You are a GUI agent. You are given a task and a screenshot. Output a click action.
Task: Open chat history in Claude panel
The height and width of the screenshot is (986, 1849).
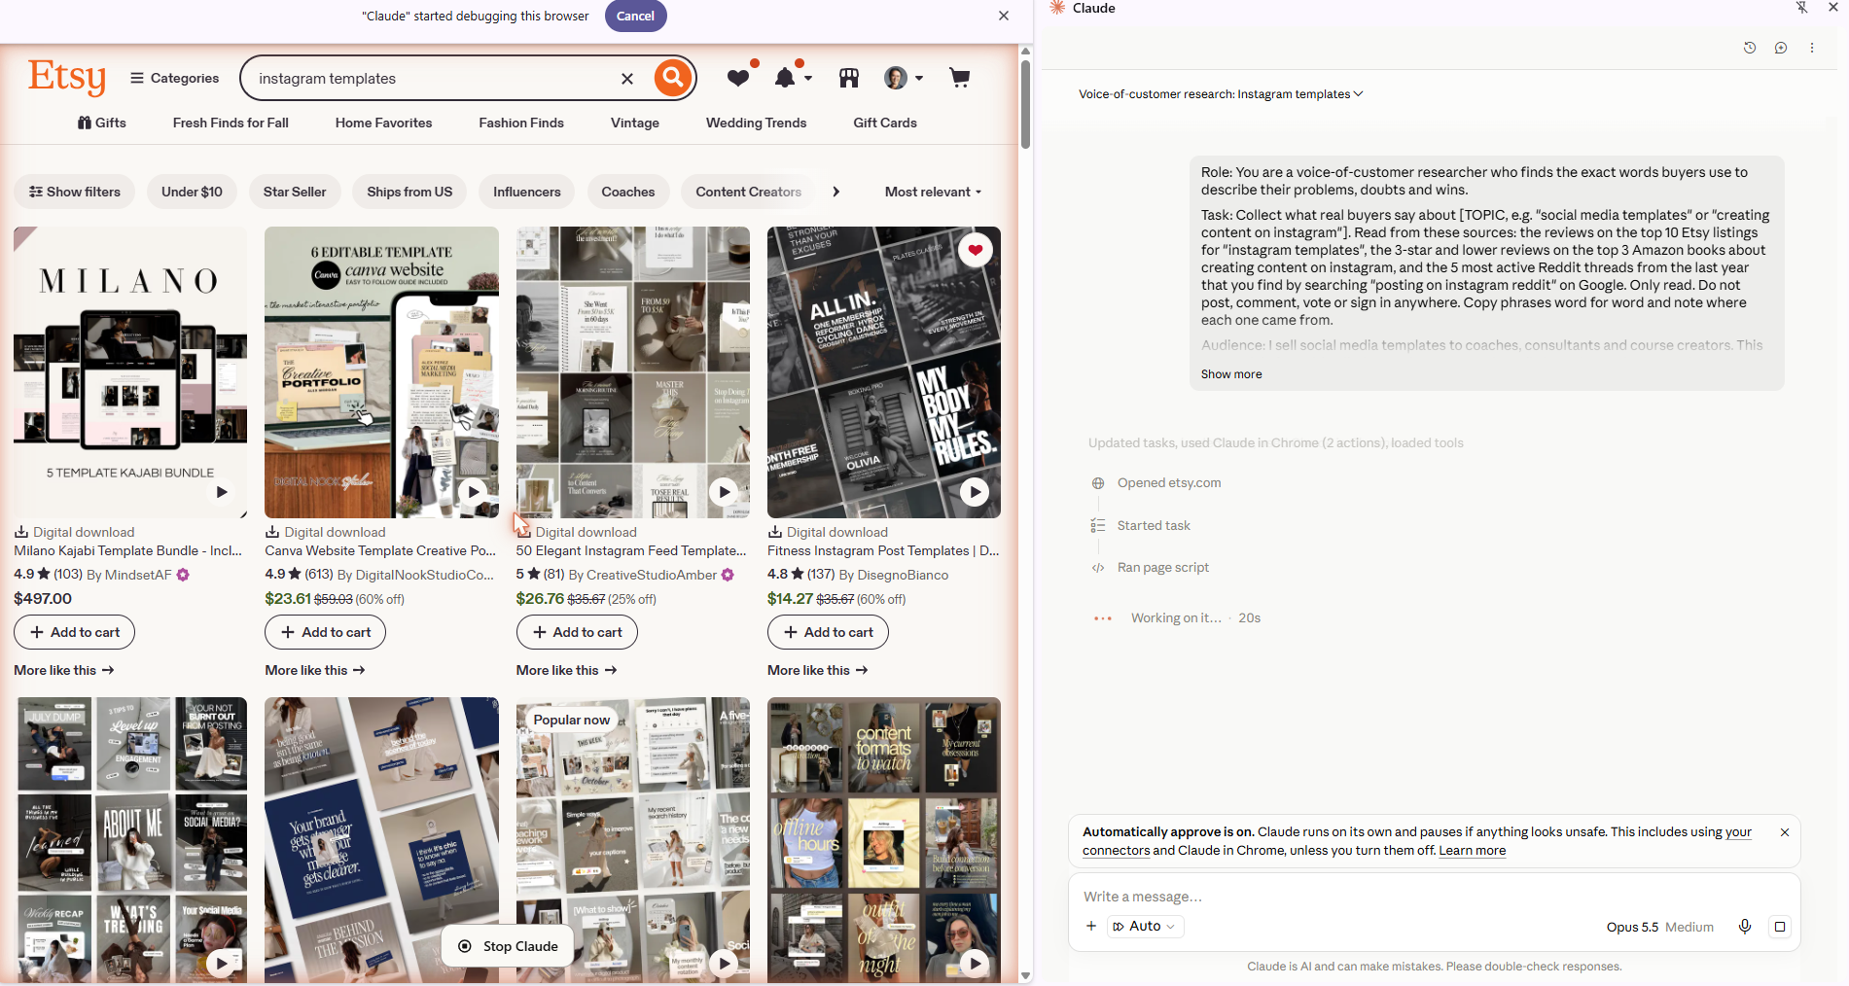[1750, 48]
